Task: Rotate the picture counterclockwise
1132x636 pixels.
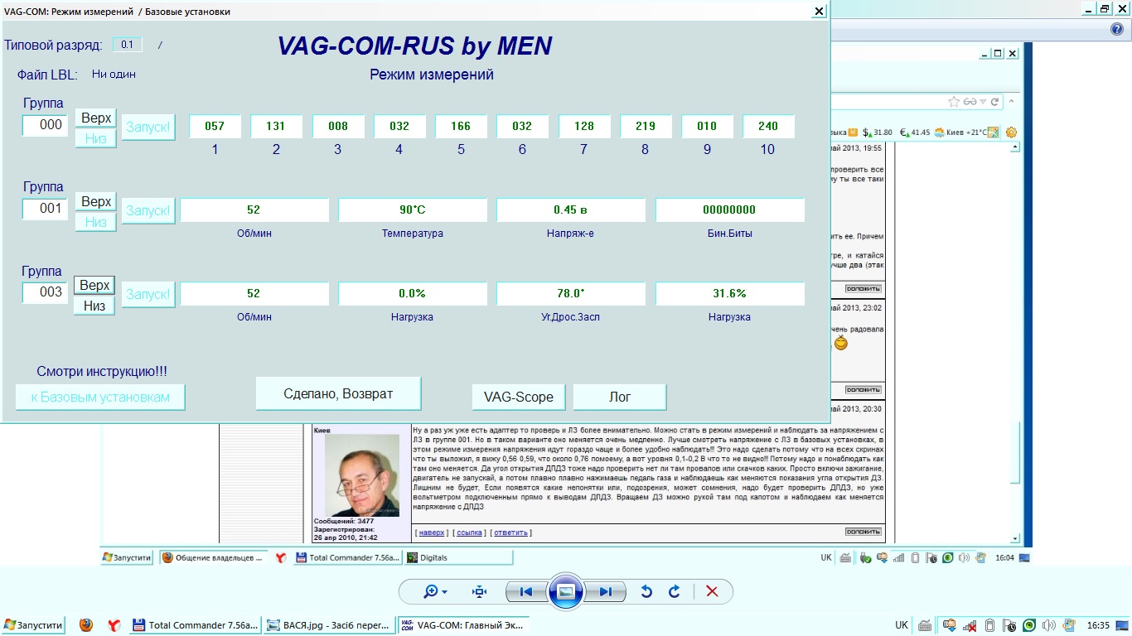Action: click(647, 591)
